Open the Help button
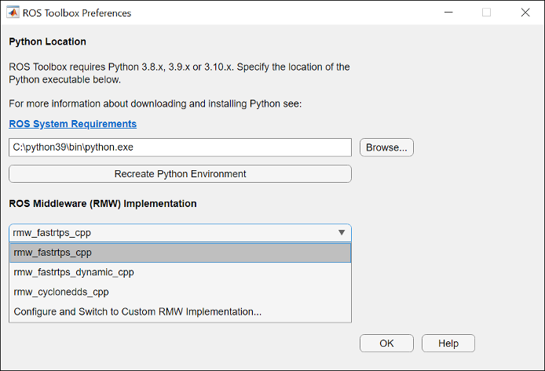Viewport: 545px width, 371px height. pos(448,344)
